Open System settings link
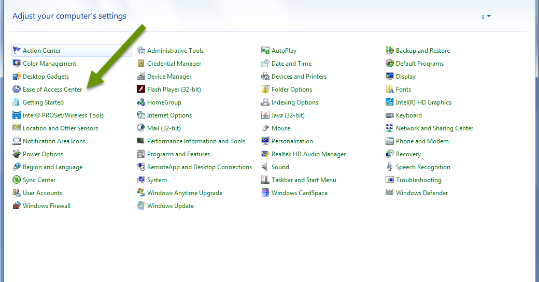Viewport: 539px width, 282px height. [x=157, y=180]
